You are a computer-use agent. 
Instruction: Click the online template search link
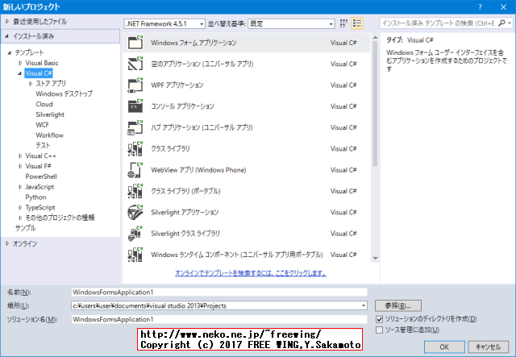click(x=251, y=273)
